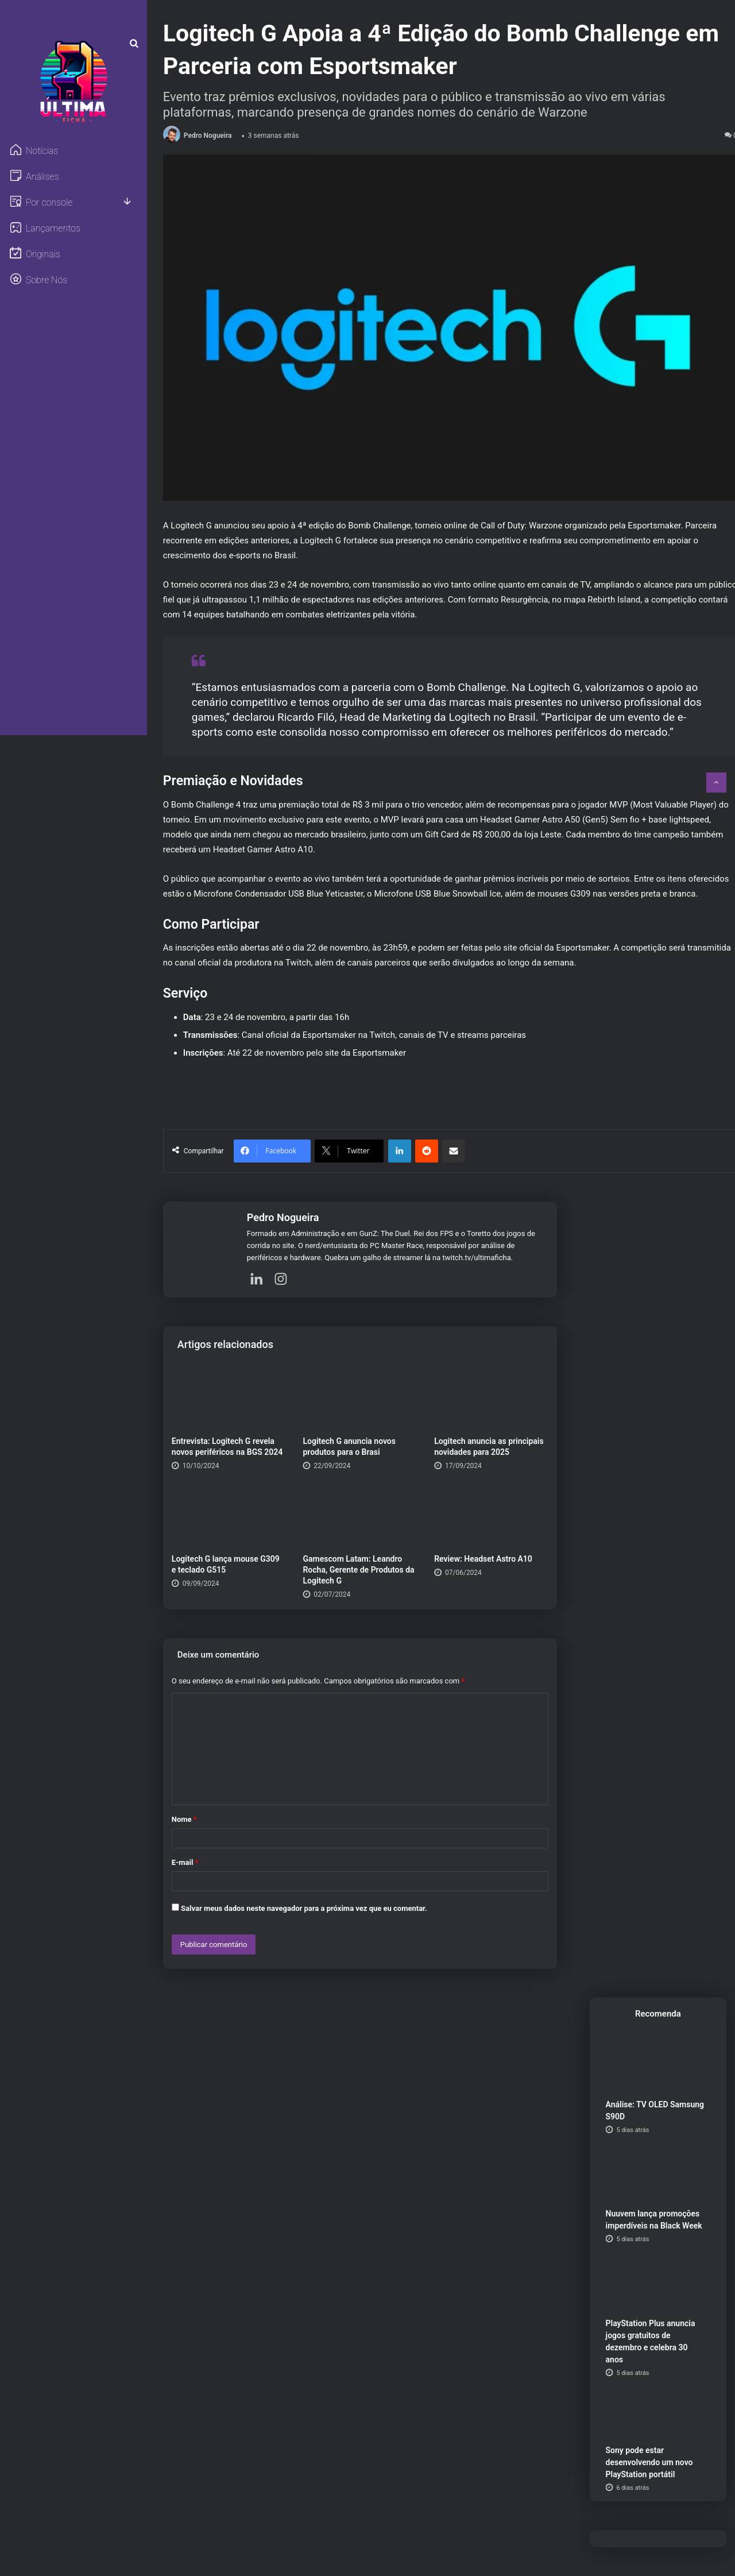Open the Análises menu item

click(x=42, y=177)
